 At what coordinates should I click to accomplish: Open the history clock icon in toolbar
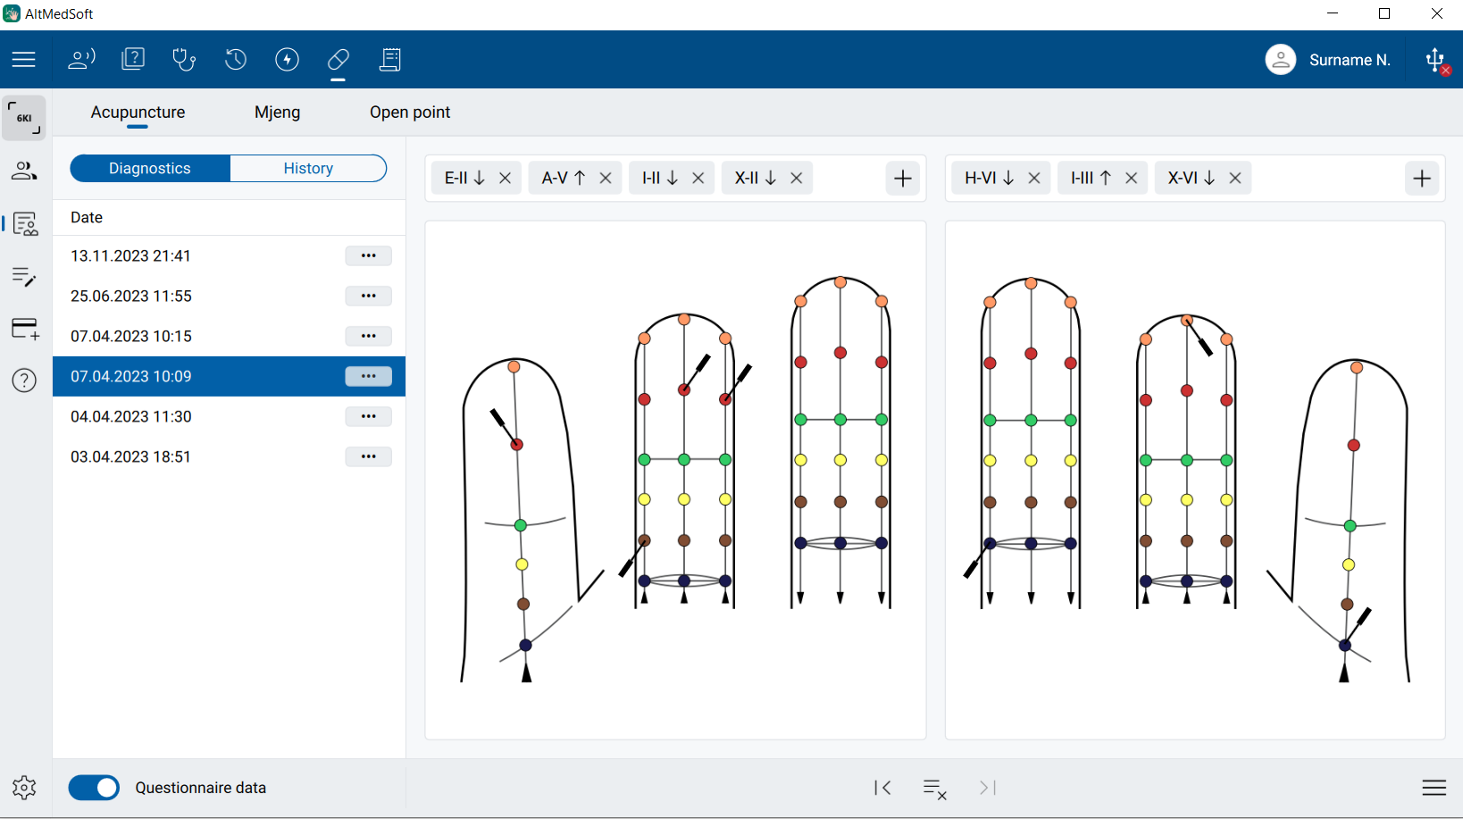point(236,60)
